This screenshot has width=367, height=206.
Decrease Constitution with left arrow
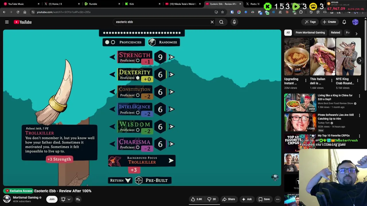point(112,92)
